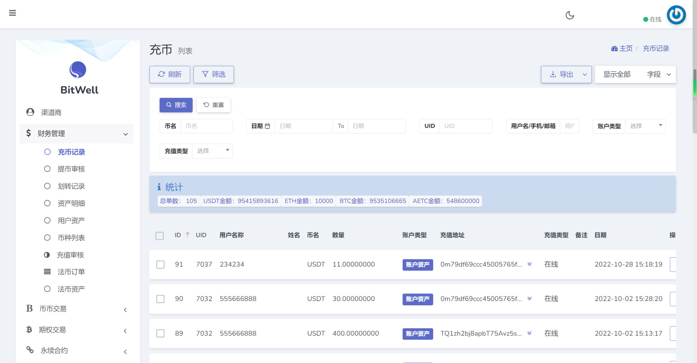Screen dimensions: 697x363
Task: Click the home icon beside 主页 breadcrumb
Action: coord(614,48)
